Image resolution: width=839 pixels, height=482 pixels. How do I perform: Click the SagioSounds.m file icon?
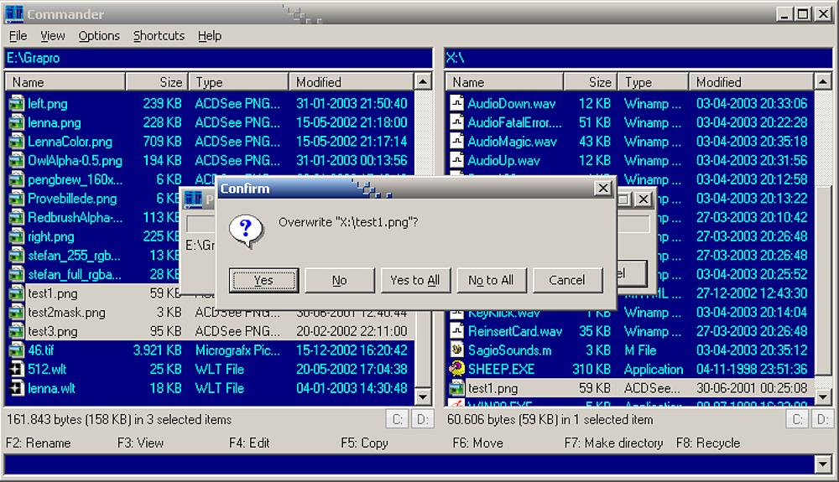click(456, 350)
